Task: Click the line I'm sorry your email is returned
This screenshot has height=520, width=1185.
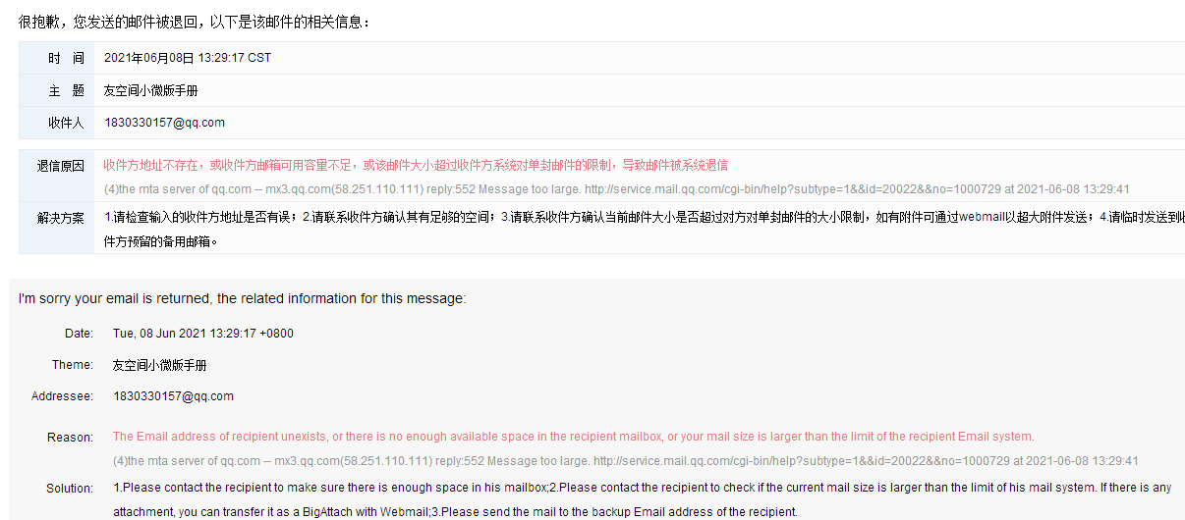Action: click(242, 298)
